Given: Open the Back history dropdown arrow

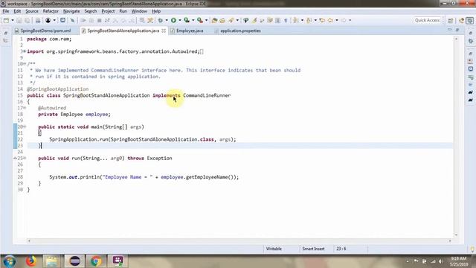Looking at the screenshot, I should (x=337, y=20).
